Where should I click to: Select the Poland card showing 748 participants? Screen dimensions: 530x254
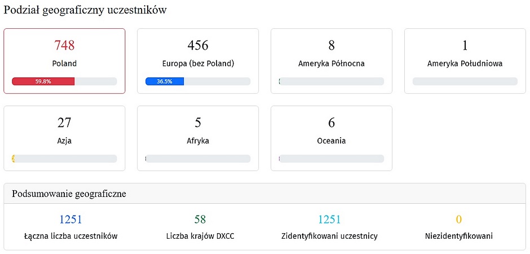click(x=64, y=61)
